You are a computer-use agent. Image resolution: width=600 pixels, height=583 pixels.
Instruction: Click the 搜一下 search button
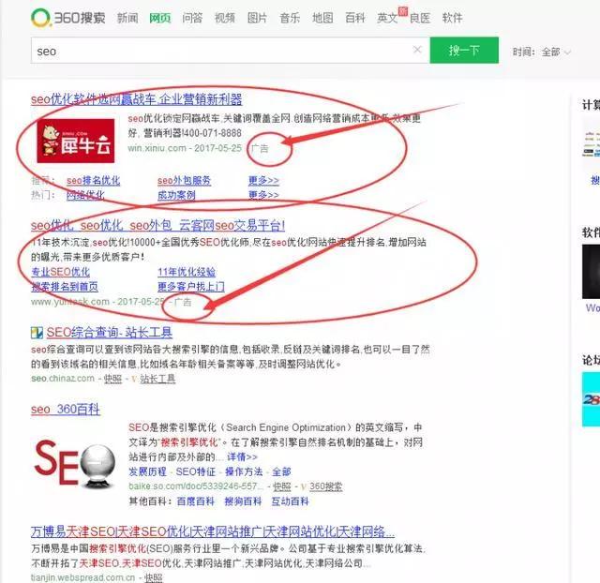point(464,50)
